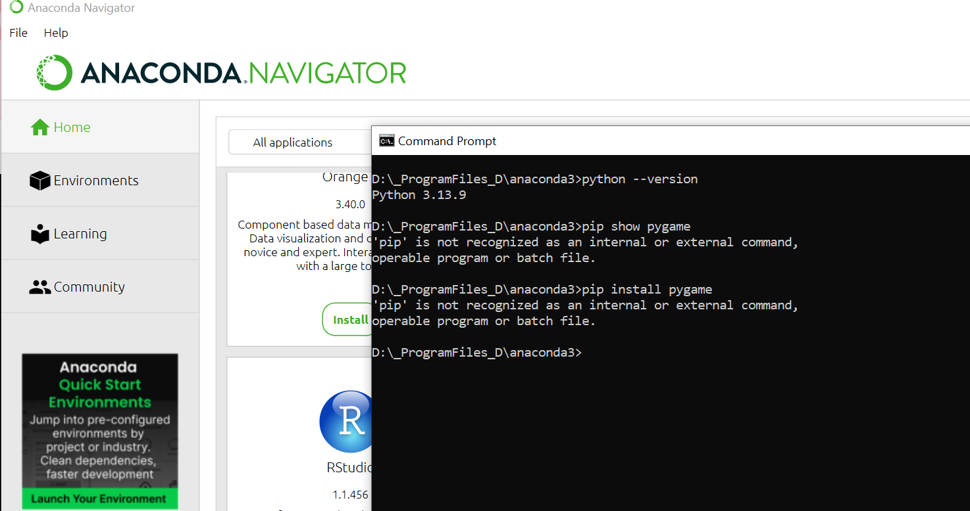Viewport: 970px width, 511px height.
Task: Click the Anaconda Navigator title bar icon
Action: click(x=16, y=8)
